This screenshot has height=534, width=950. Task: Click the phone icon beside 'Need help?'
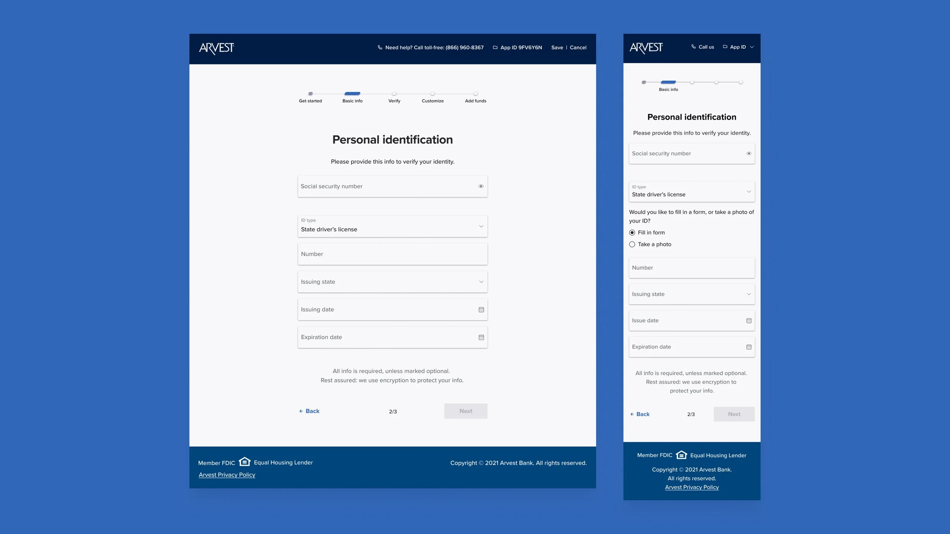click(x=380, y=47)
